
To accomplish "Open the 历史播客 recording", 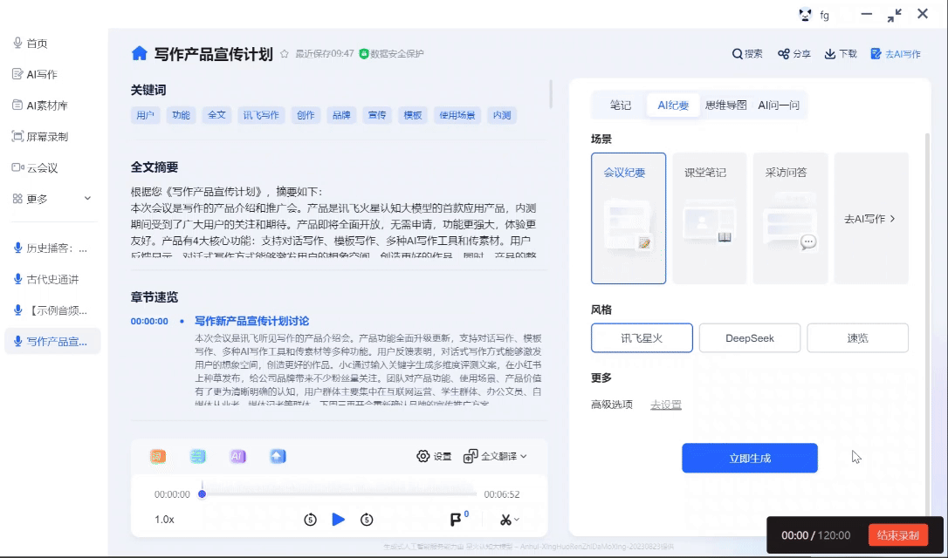I will click(x=52, y=248).
